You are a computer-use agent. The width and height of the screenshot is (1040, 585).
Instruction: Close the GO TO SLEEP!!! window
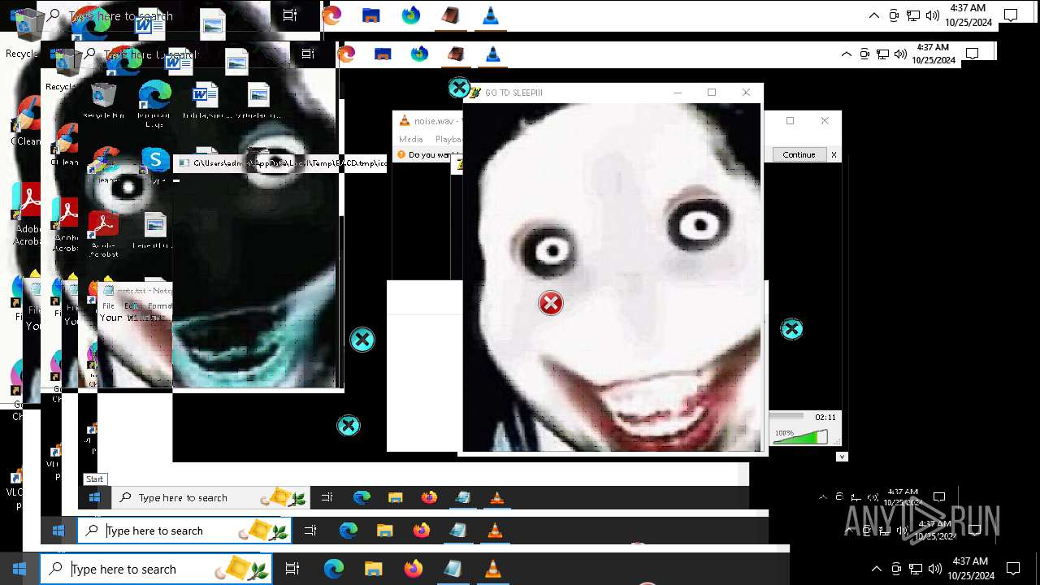pyautogui.click(x=746, y=93)
